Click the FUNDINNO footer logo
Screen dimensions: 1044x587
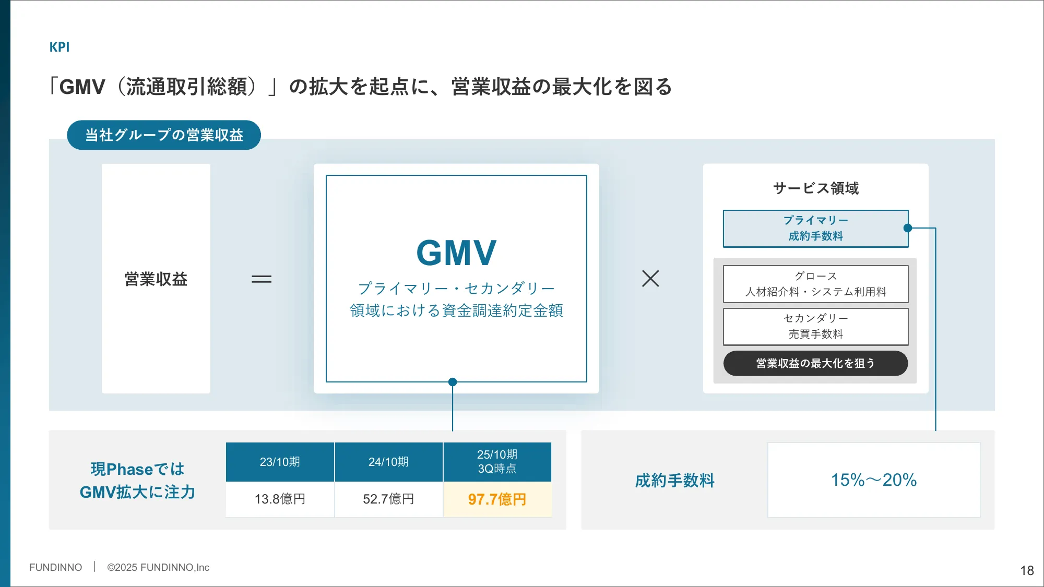tap(55, 567)
